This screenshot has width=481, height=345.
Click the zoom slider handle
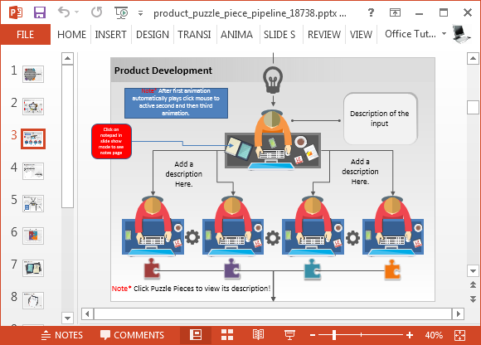pos(334,335)
